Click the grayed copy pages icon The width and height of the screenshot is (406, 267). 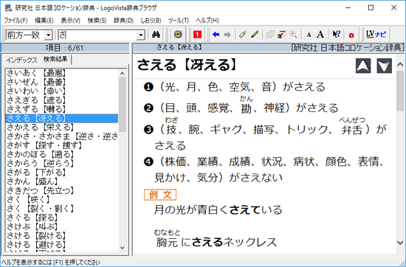(269, 35)
